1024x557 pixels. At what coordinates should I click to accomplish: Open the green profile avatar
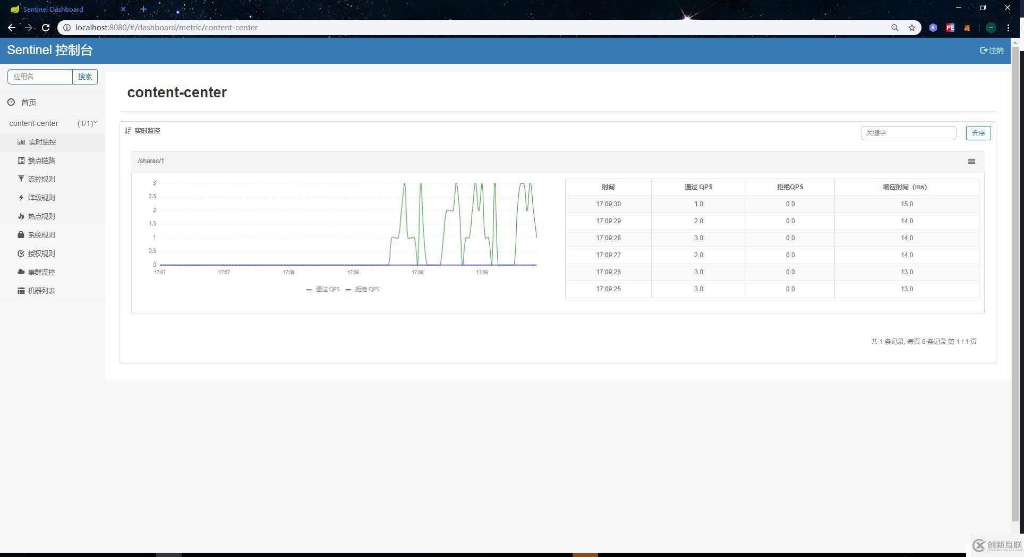point(991,28)
